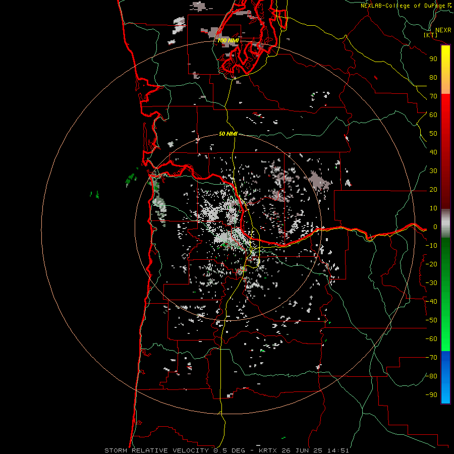Image resolution: width=454 pixels, height=454 pixels.
Task: Click the -10 knot scale label
Action: coord(431,246)
